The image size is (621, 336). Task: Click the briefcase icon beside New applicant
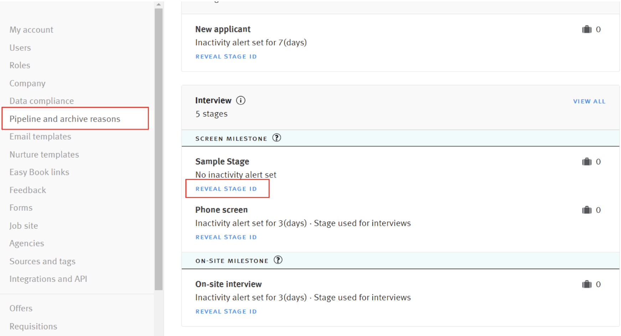coord(587,29)
